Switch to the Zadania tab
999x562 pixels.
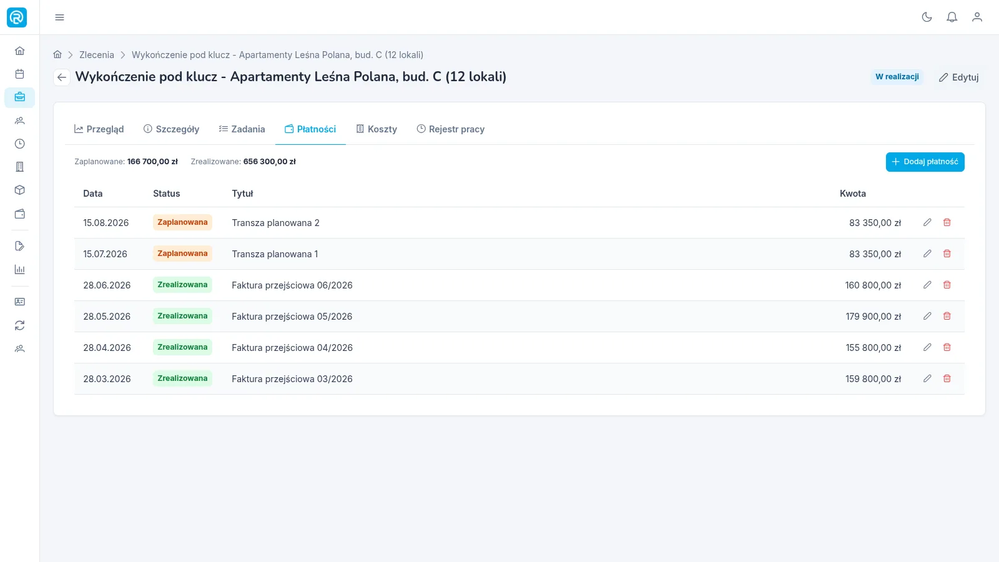pos(242,129)
